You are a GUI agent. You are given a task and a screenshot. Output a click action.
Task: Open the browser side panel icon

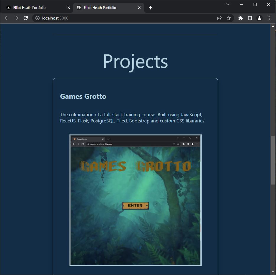click(x=250, y=18)
